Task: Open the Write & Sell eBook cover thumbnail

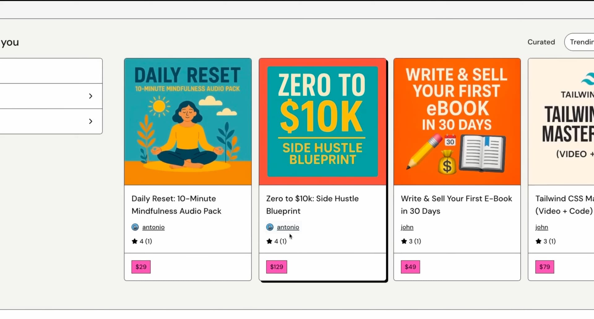Action: coord(457,122)
